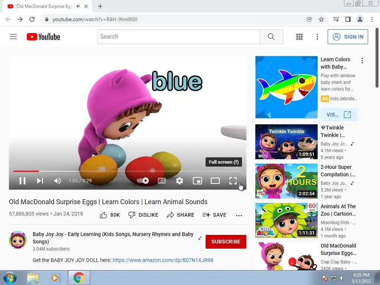Open more actions ellipsis under video

tap(239, 216)
